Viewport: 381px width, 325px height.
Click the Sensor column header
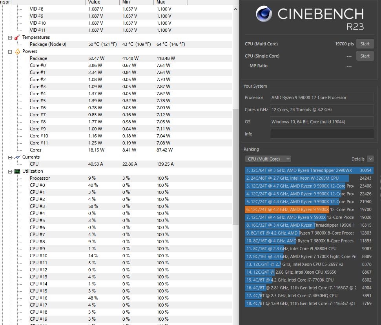(42, 2)
